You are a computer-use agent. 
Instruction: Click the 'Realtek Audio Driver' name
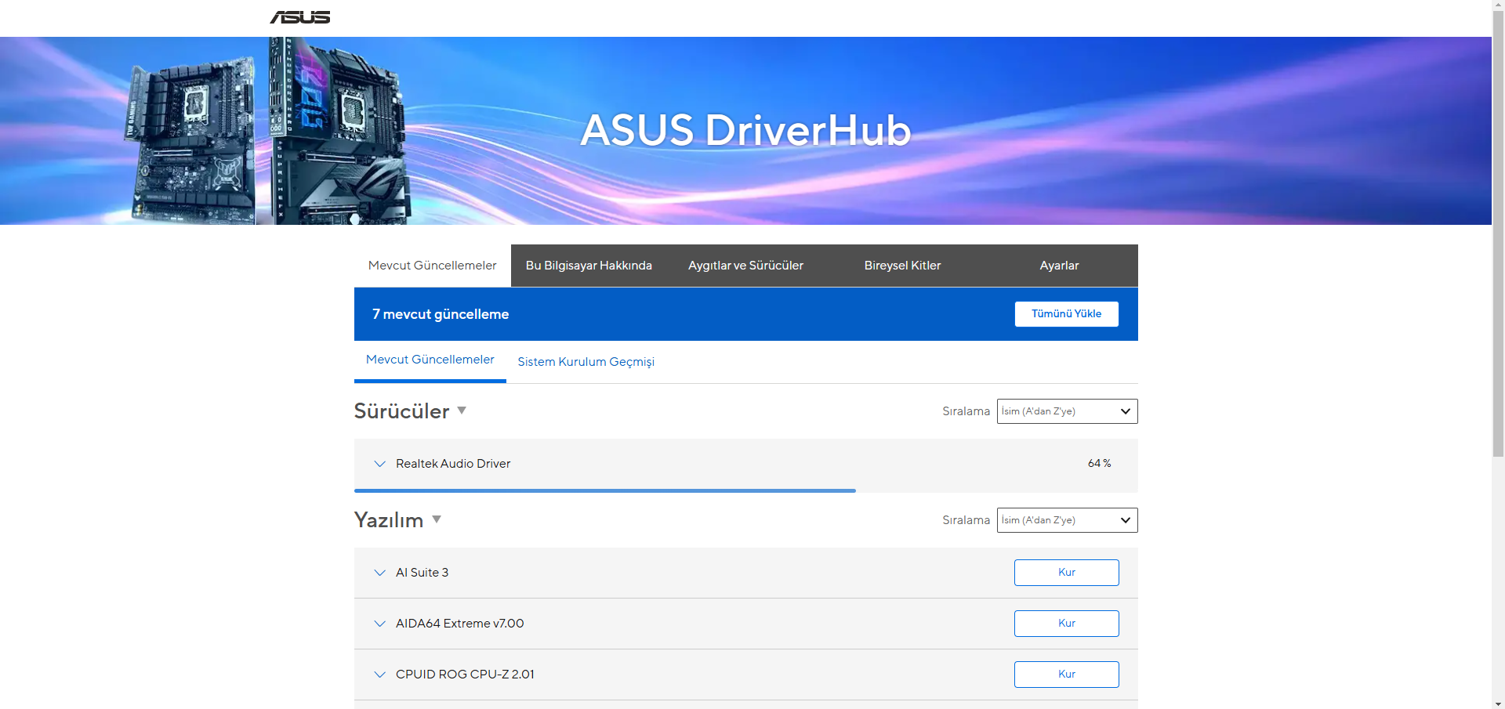point(453,464)
